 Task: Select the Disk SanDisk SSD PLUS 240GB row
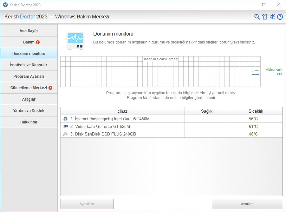pos(172,134)
